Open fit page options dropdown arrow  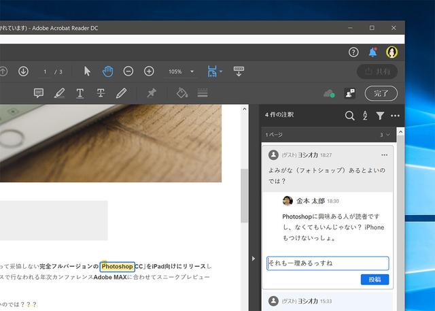coord(221,71)
